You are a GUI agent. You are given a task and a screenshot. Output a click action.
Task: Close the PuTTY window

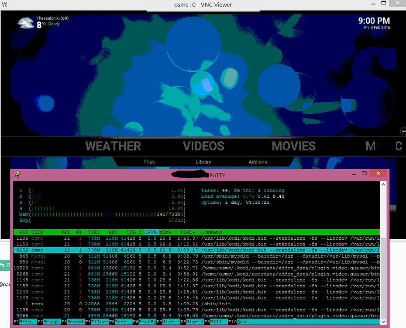point(378,173)
